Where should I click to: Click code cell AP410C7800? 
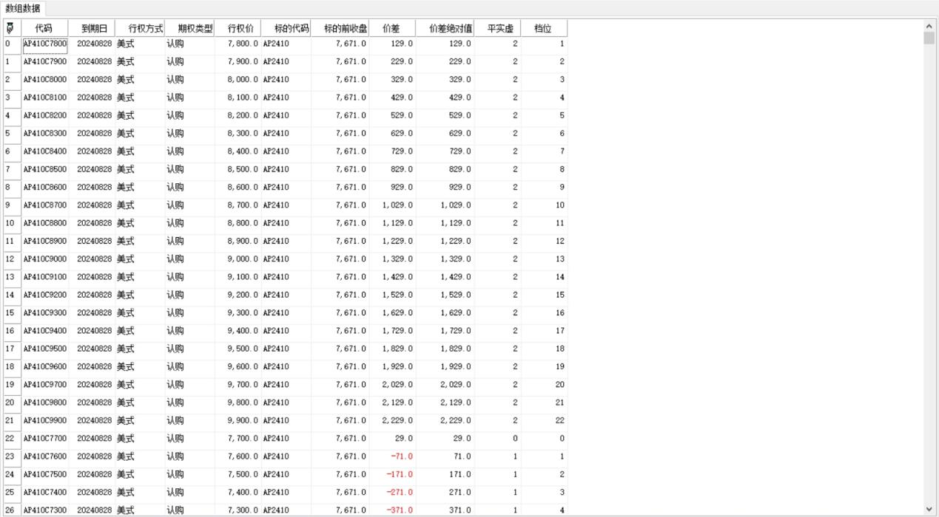coord(45,44)
